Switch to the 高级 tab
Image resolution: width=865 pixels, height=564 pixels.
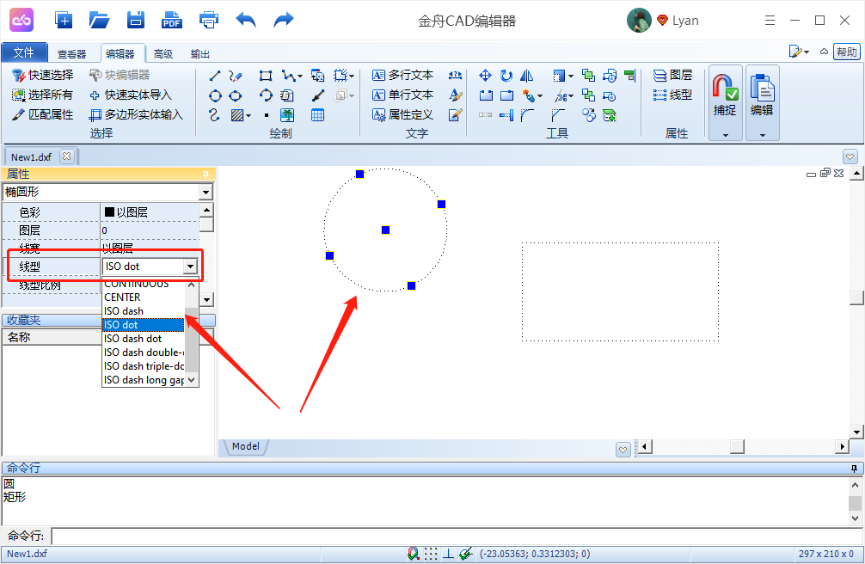(x=163, y=53)
